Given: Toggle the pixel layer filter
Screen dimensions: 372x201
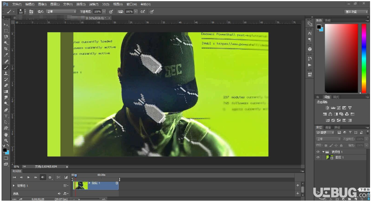Looking at the screenshot, I should point(339,133).
